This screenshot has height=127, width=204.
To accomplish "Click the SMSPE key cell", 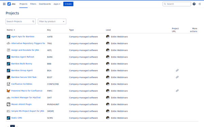I will click(x=50, y=111).
